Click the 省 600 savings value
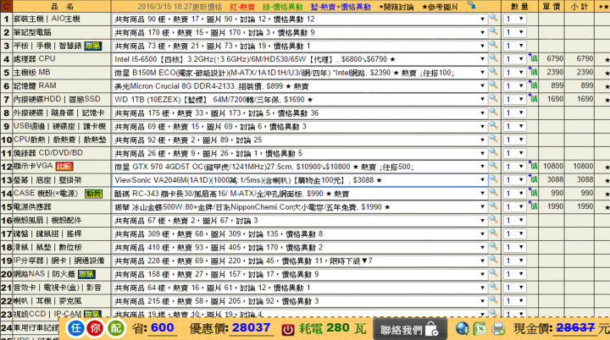Screen dimensions: 610x340 coord(162,327)
